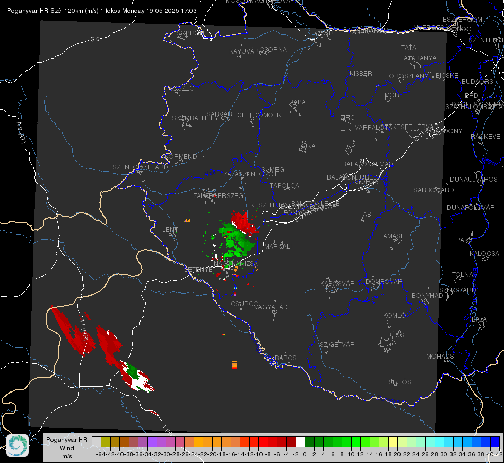This screenshot has height=463, width=504.
Task: Pick the light gray first legend swatch
Action: [x=96, y=441]
